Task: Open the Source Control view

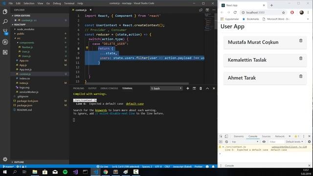Action: tap(5, 31)
